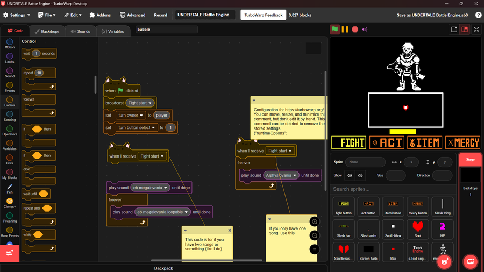The width and height of the screenshot is (484, 272).
Task: Select the Tweening extension category
Action: [10, 217]
